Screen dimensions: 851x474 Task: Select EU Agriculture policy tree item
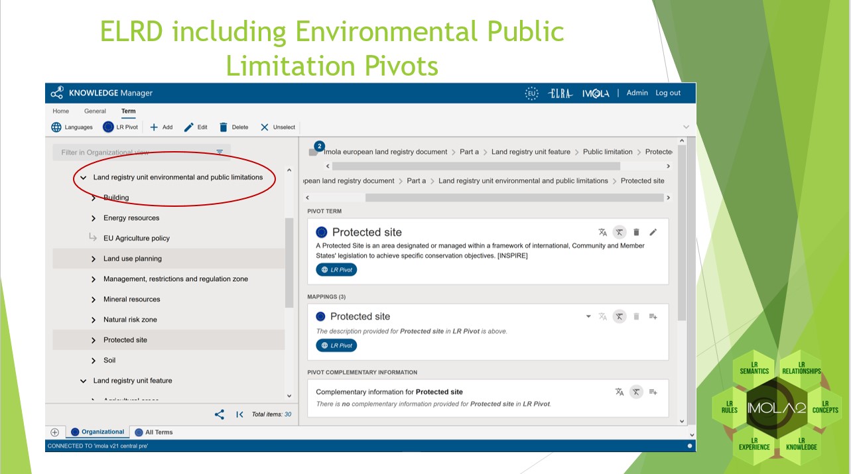click(x=137, y=238)
